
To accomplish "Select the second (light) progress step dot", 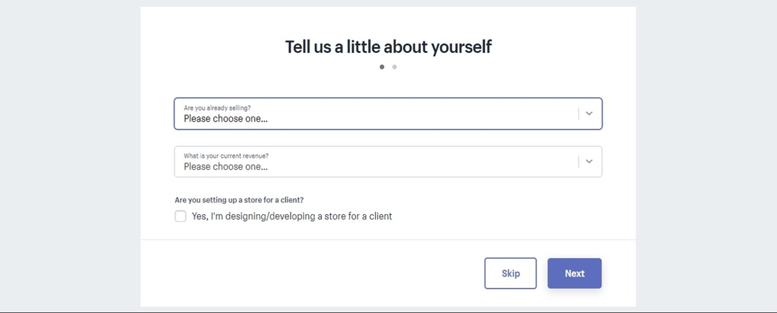I will point(394,67).
